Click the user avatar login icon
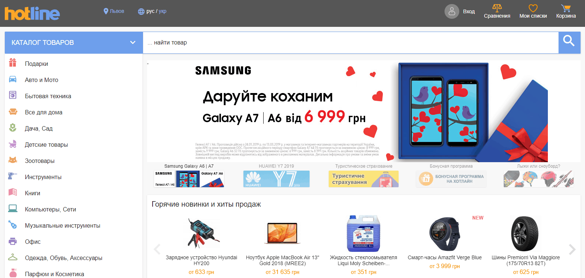Viewport: 585px width, 278px height. pos(452,11)
